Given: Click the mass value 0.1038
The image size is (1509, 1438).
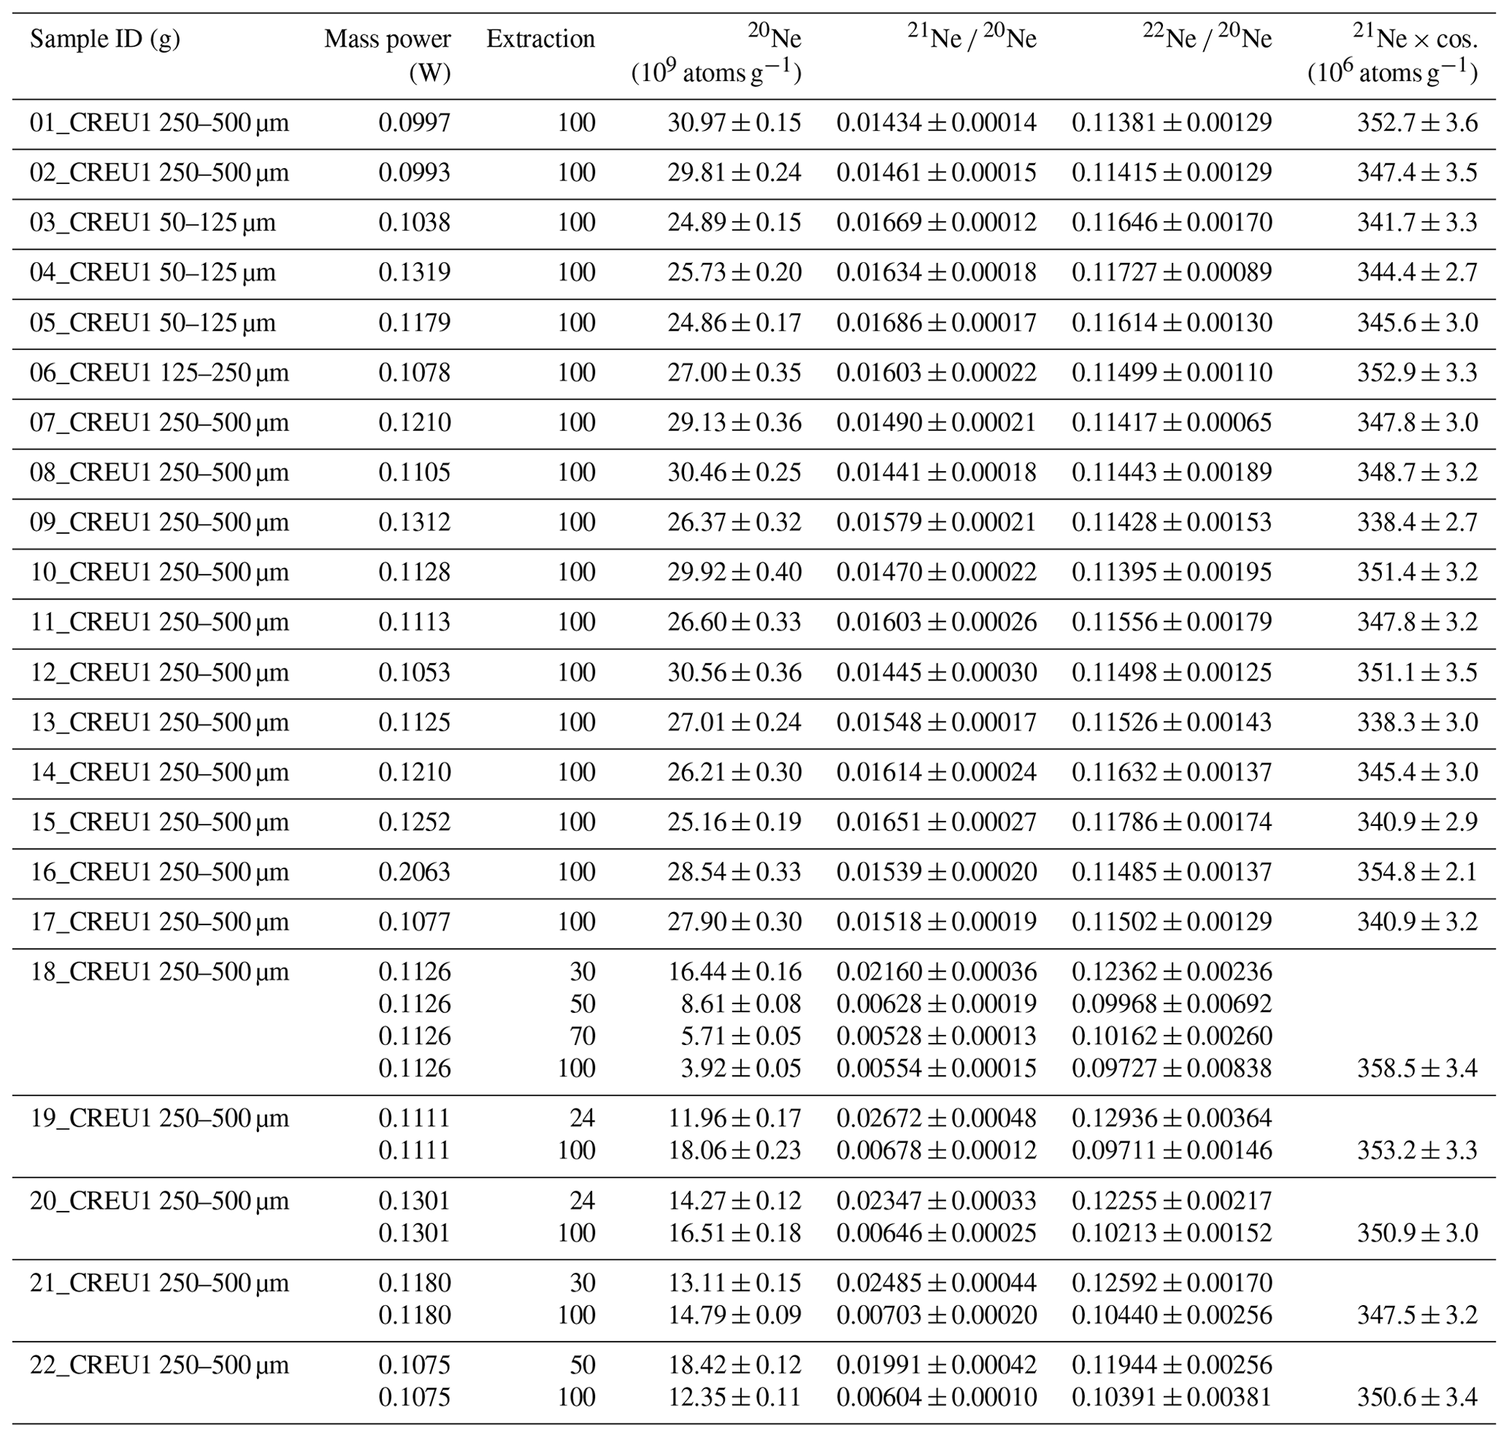Looking at the screenshot, I should click(415, 222).
